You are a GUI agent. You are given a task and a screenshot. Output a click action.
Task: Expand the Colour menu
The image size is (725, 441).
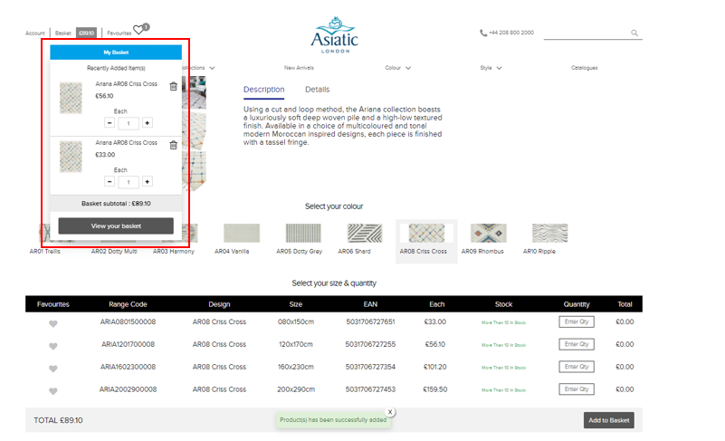click(397, 68)
